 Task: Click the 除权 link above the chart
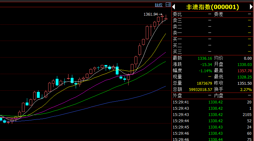coord(159,5)
